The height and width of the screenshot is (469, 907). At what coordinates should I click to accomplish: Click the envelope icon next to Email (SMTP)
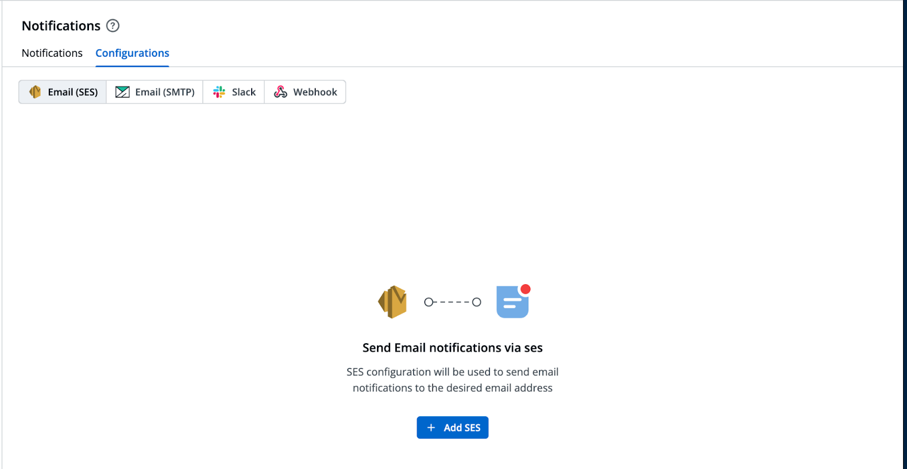tap(121, 91)
